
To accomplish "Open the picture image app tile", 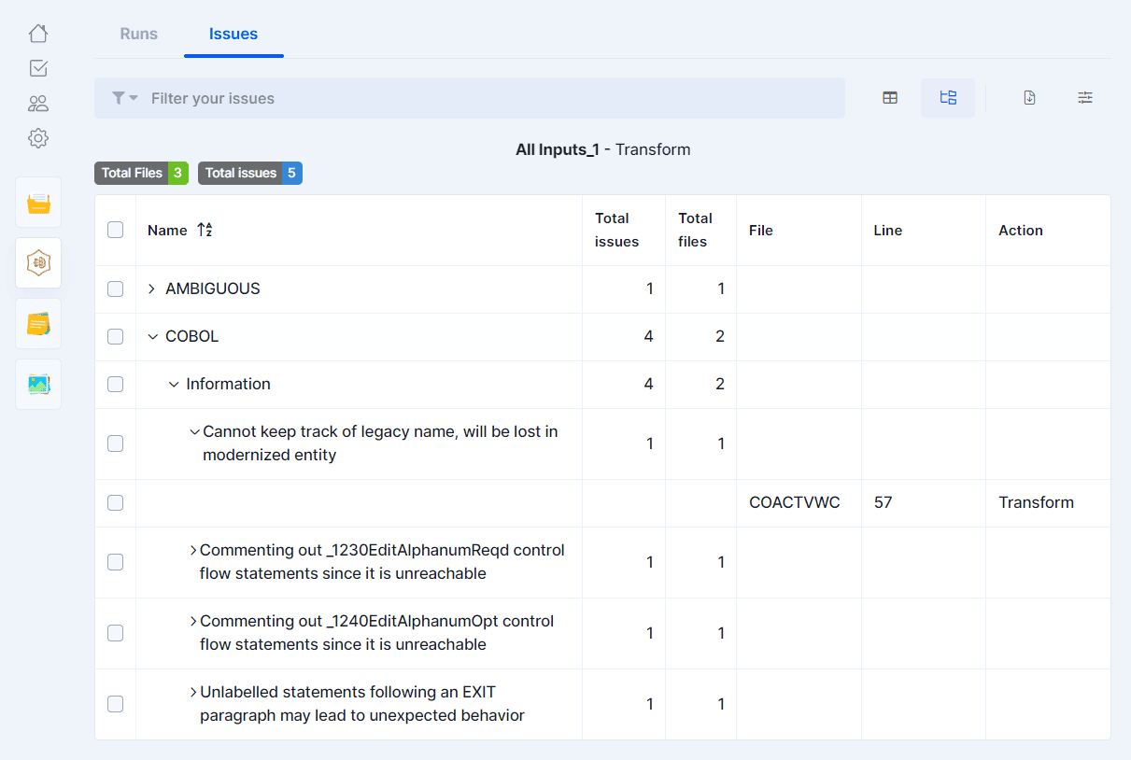I will click(x=38, y=384).
